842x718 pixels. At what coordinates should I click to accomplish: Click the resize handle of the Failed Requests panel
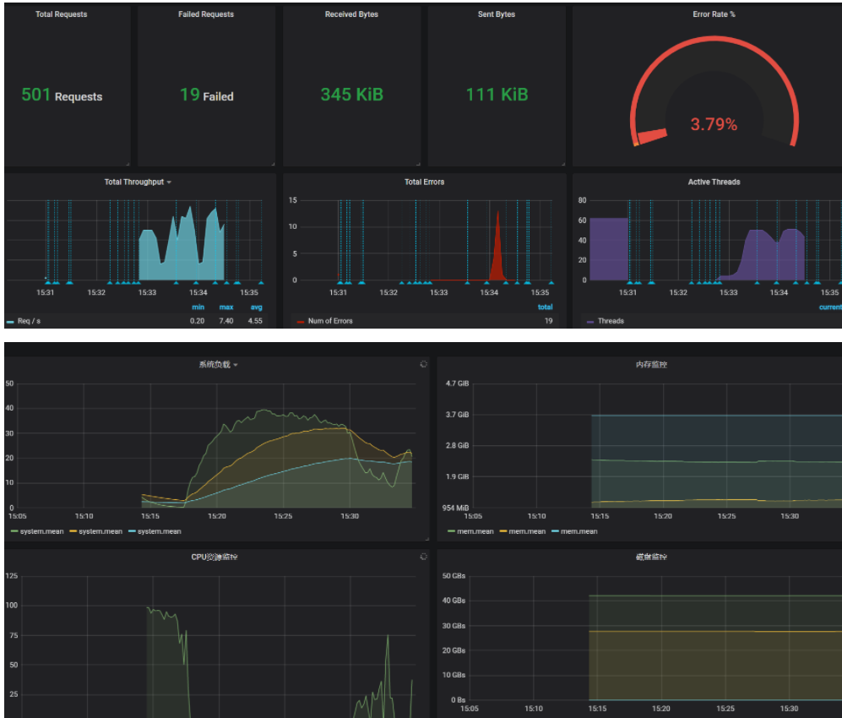(x=273, y=164)
